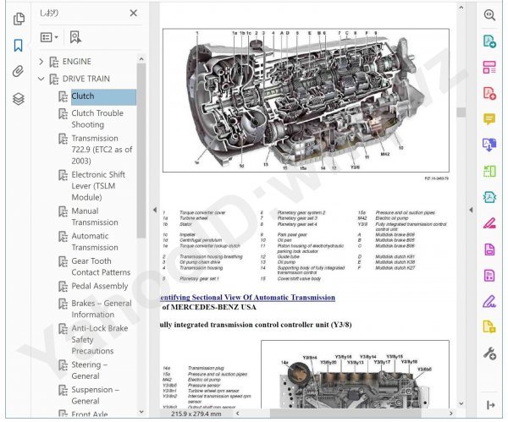Open the yellow Send for Comments tool
Screen dimensions: 508x422
(x=489, y=326)
